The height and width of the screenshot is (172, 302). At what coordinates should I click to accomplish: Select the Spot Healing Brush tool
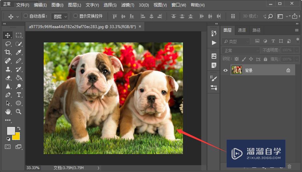(8, 61)
